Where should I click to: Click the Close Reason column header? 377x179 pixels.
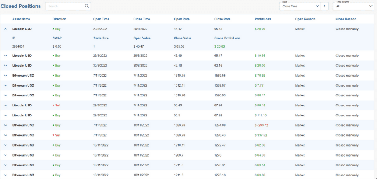coord(346,19)
